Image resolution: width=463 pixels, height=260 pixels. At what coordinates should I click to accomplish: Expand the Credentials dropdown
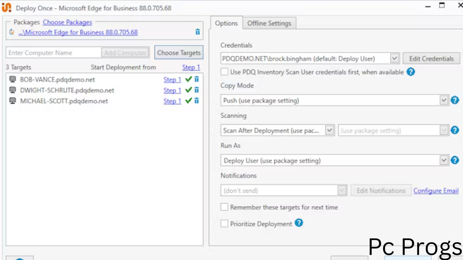(394, 58)
